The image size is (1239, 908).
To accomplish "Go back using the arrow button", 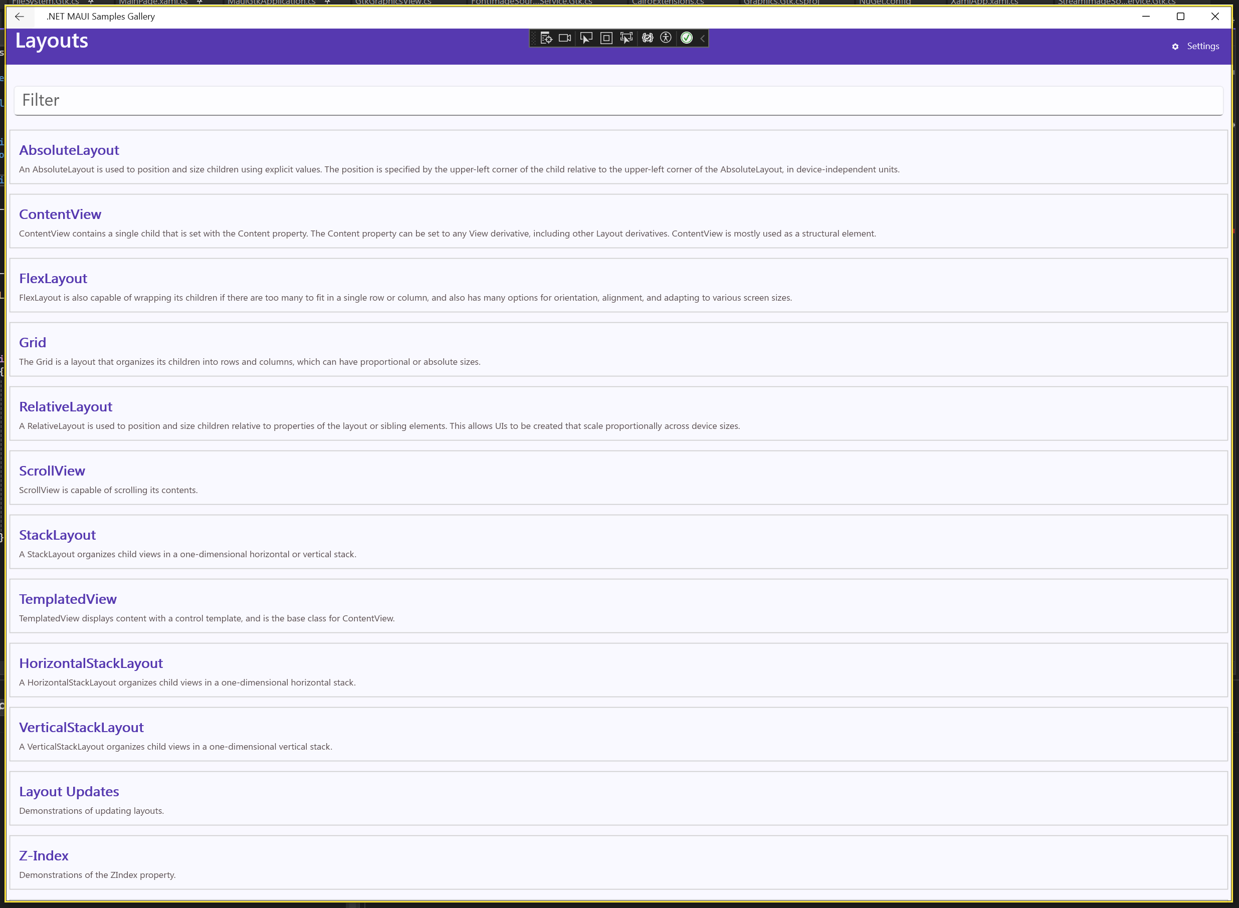I will pos(19,17).
